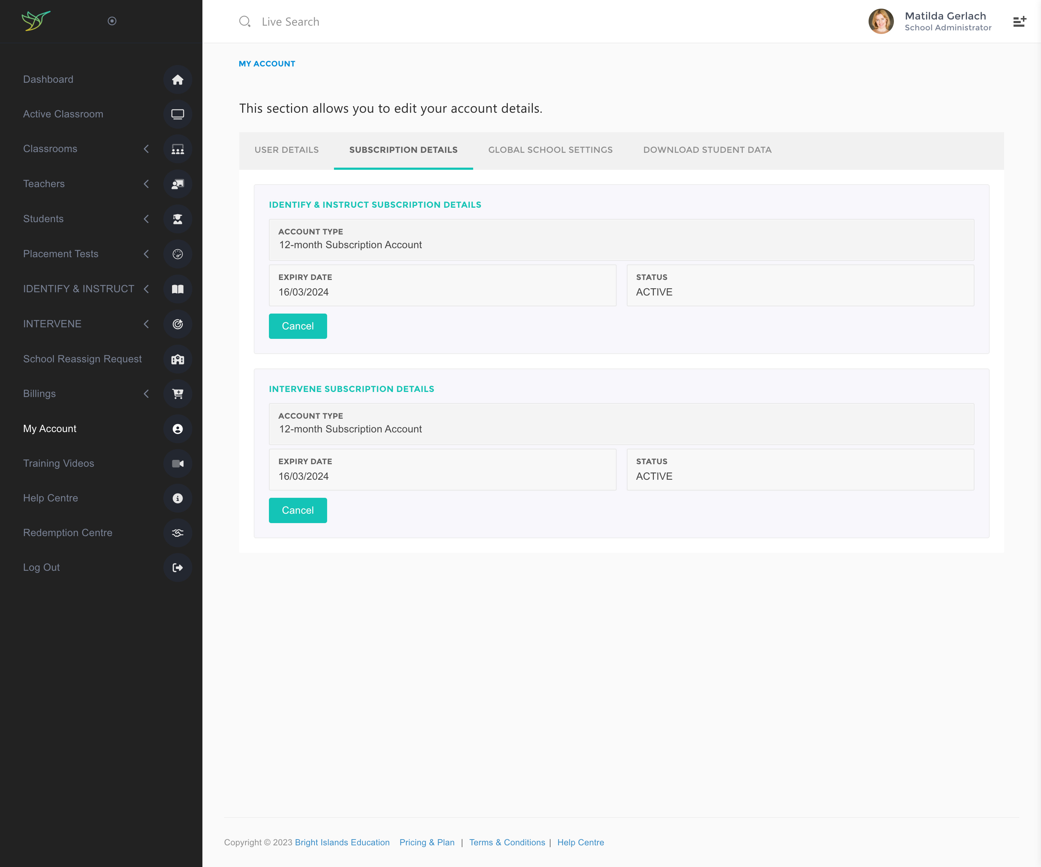Expand the Classrooms submenu chevron

[x=146, y=149]
